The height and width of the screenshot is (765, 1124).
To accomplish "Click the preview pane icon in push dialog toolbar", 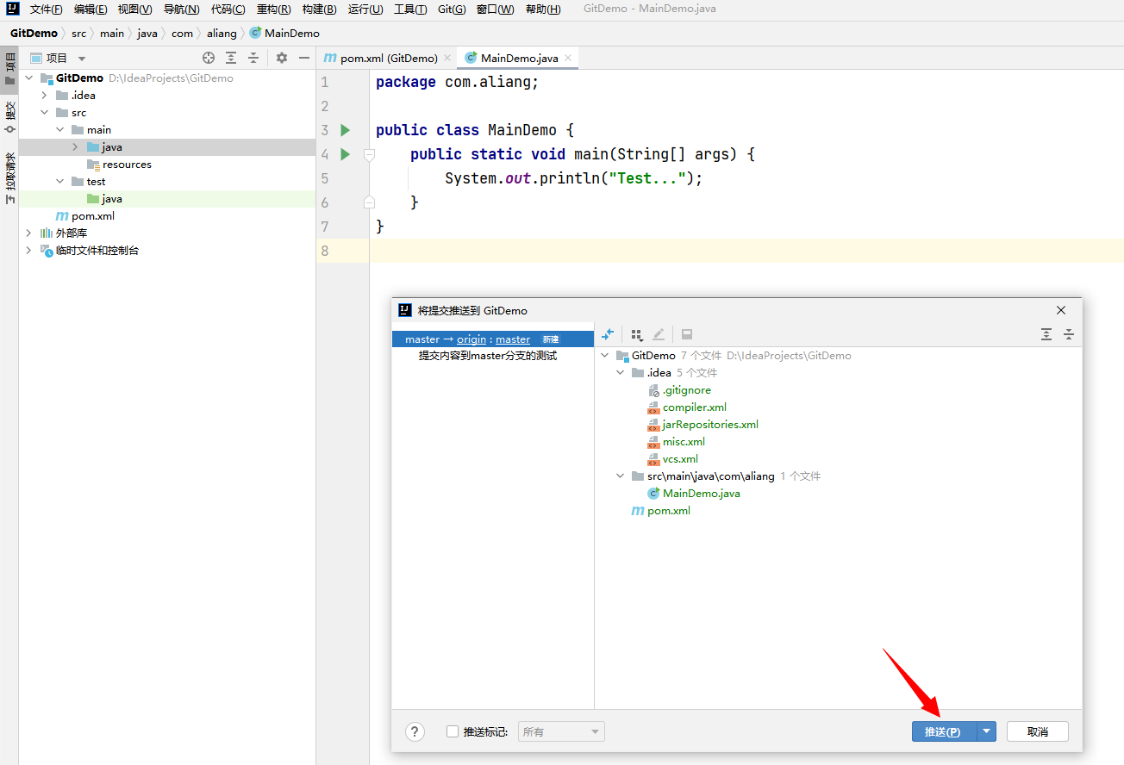I will 687,334.
